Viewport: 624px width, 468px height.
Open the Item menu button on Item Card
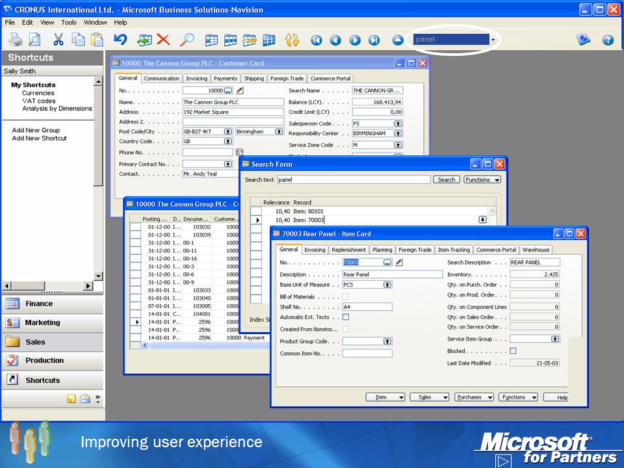tap(385, 397)
